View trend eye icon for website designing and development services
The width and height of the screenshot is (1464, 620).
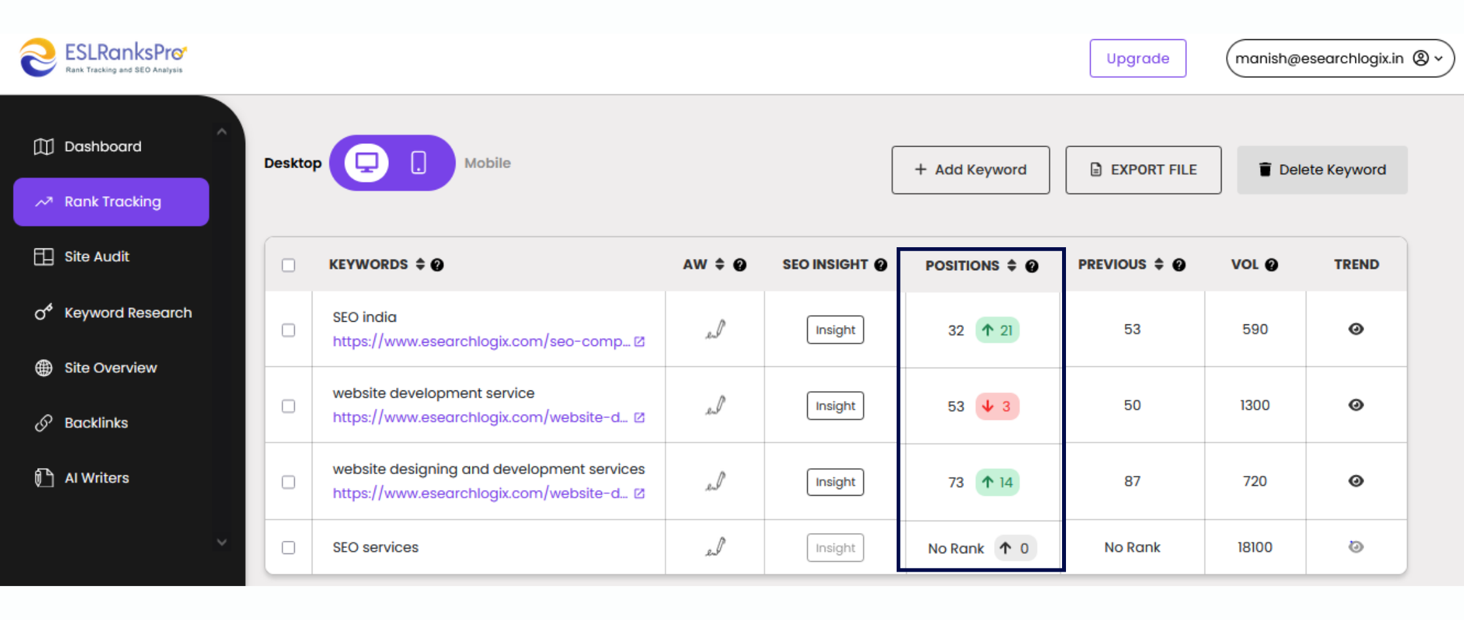tap(1356, 481)
